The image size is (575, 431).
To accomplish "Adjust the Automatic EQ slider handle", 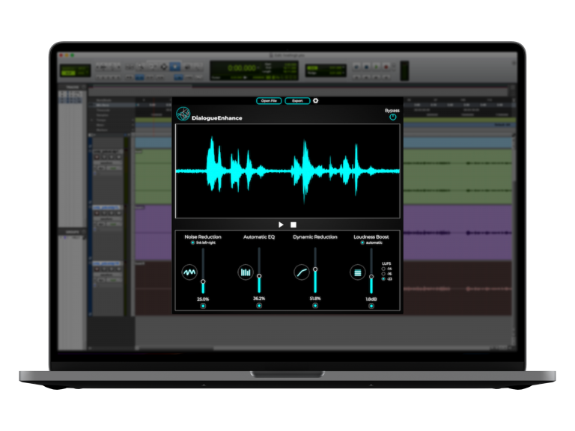I will click(x=259, y=276).
